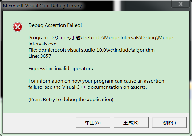Select the Debug Assertion Failed! heading text
This screenshot has width=192, height=136.
coord(55,25)
